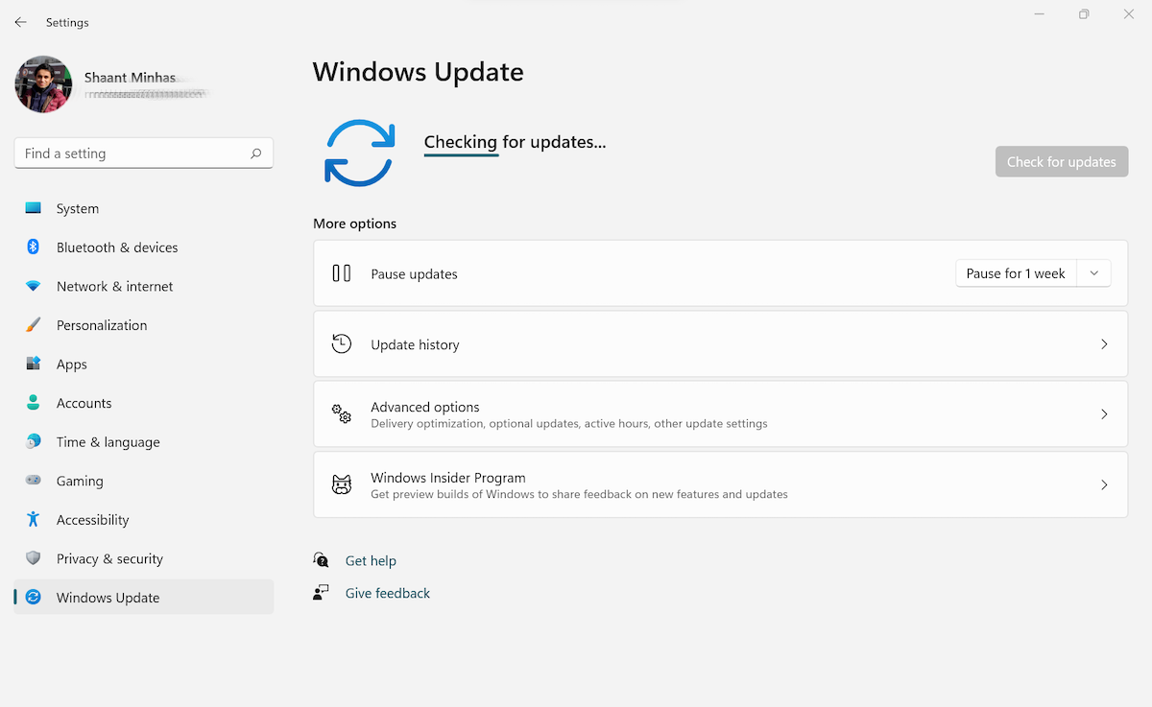Open Update history
Screen dimensions: 1152x707
[720, 343]
